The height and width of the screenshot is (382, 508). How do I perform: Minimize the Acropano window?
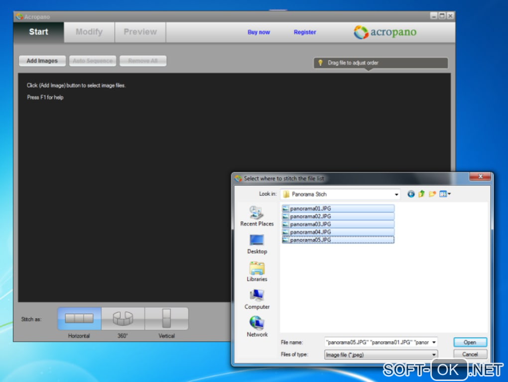[434, 16]
